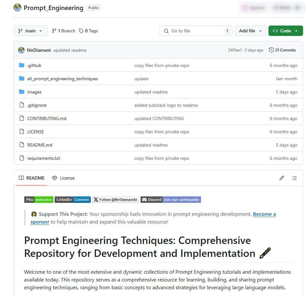Click the LICENSE file icon
Viewport: 305px width, 297px height.
point(22,131)
